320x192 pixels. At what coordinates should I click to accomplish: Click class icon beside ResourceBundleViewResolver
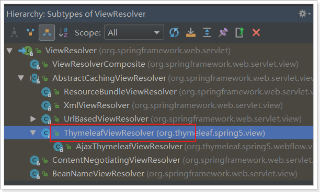[x=46, y=92]
